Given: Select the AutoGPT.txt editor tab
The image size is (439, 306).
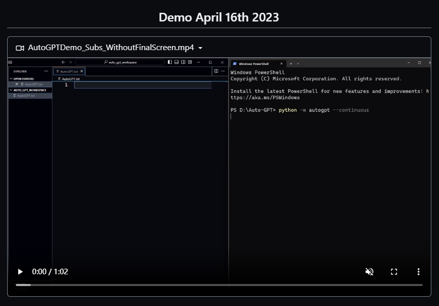Looking at the screenshot, I should pyautogui.click(x=68, y=71).
